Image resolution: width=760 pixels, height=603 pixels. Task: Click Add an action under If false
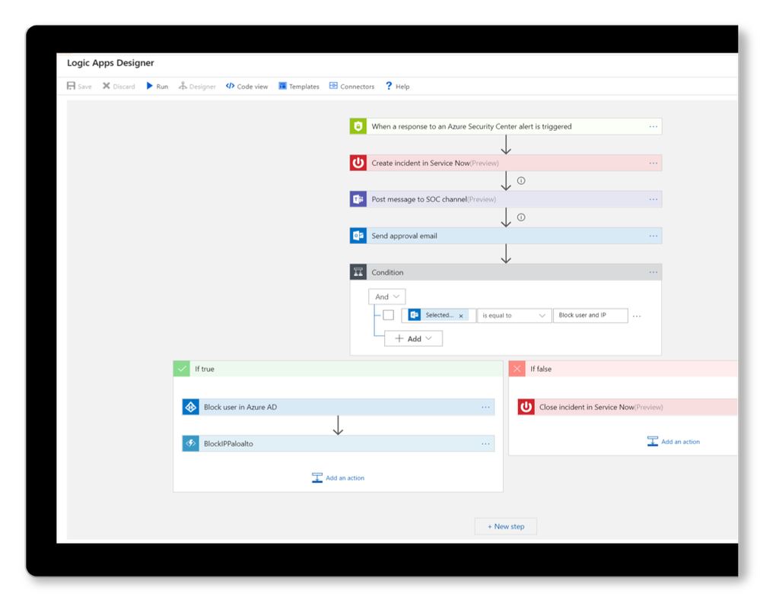[673, 441]
